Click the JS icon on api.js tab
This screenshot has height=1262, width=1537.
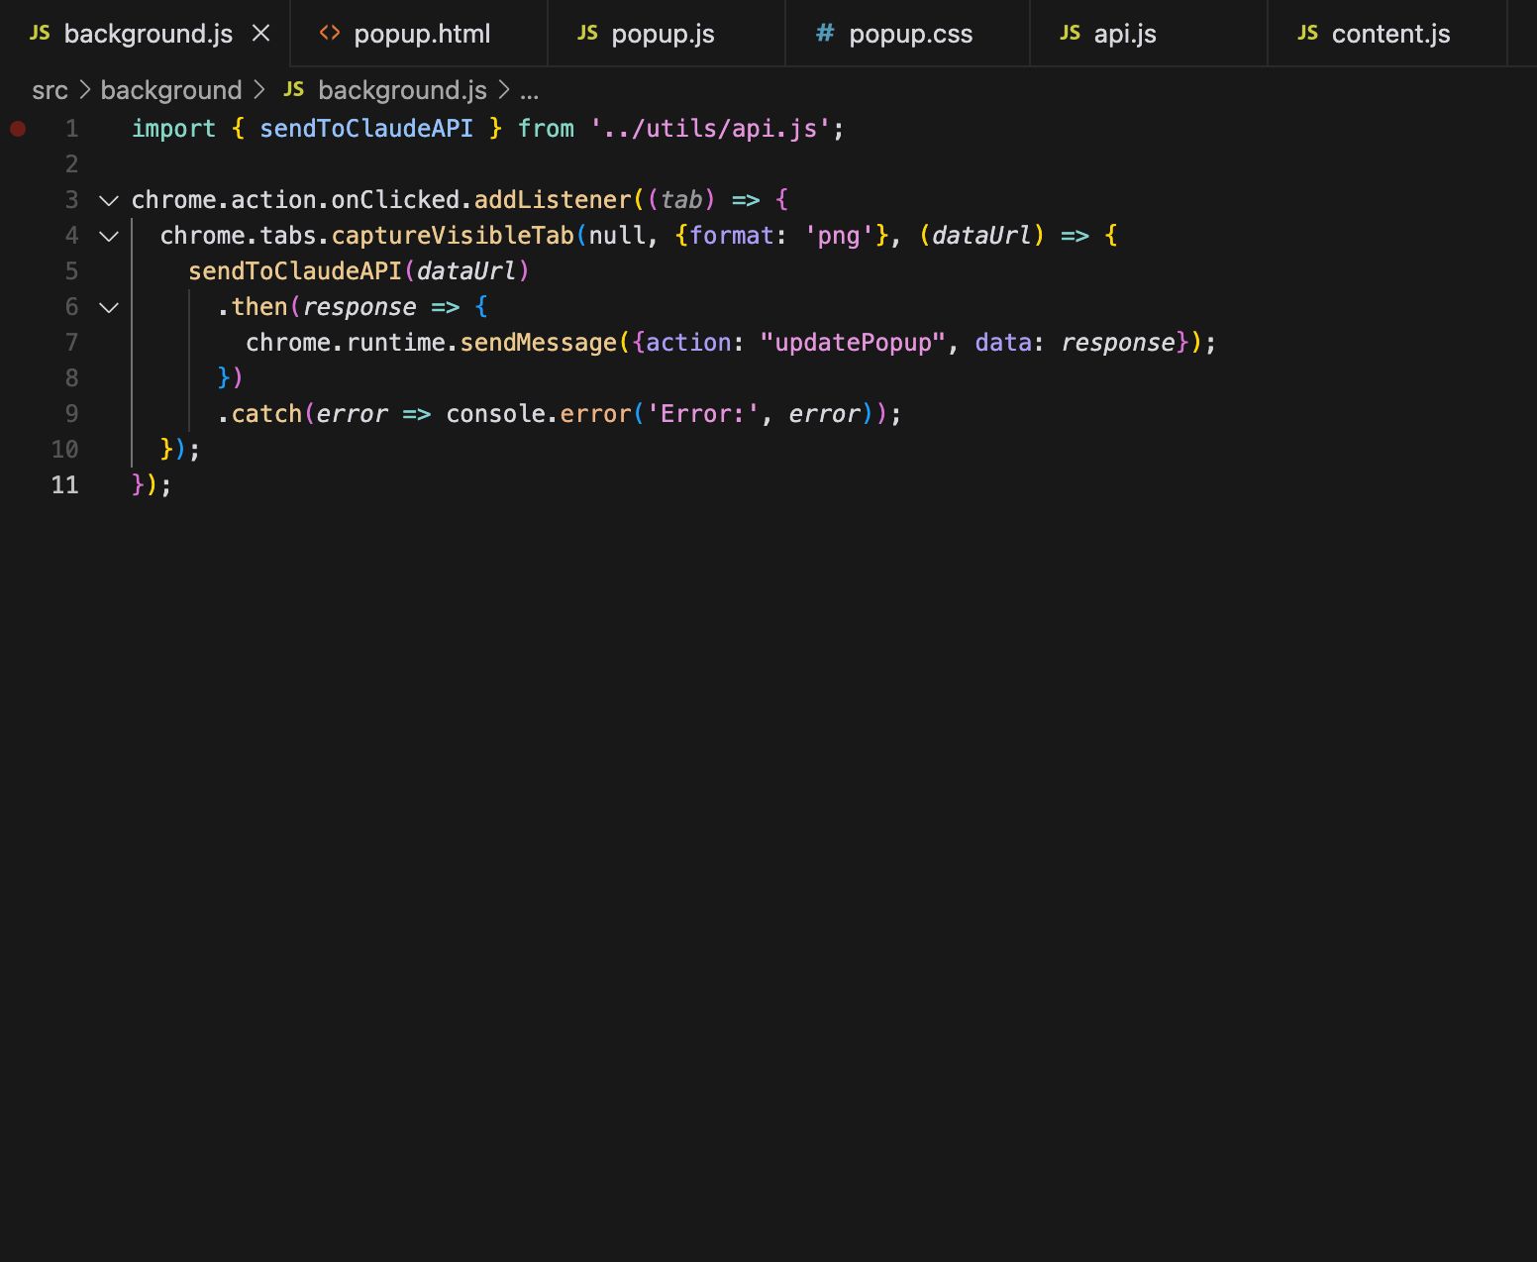1070,33
